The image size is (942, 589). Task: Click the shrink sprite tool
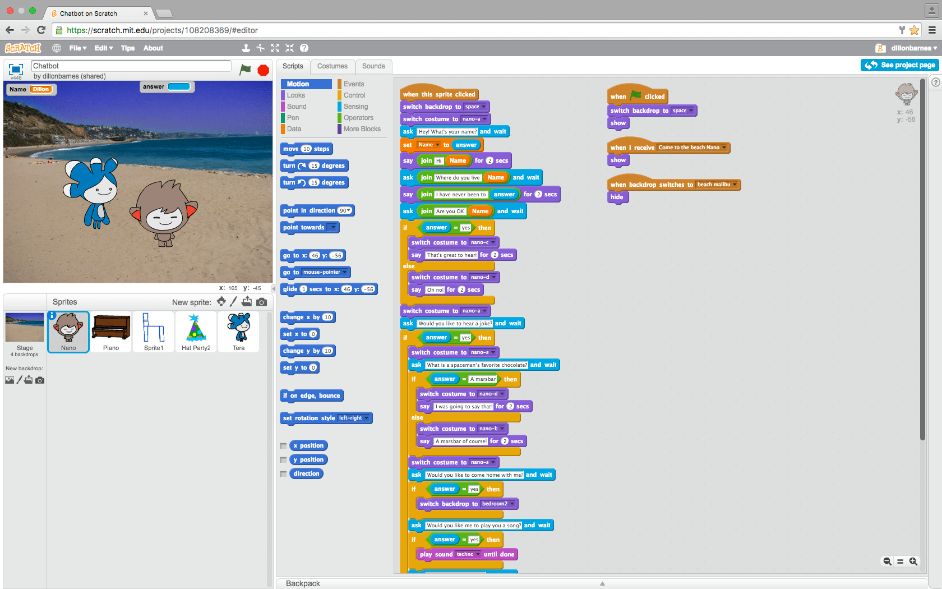[289, 48]
